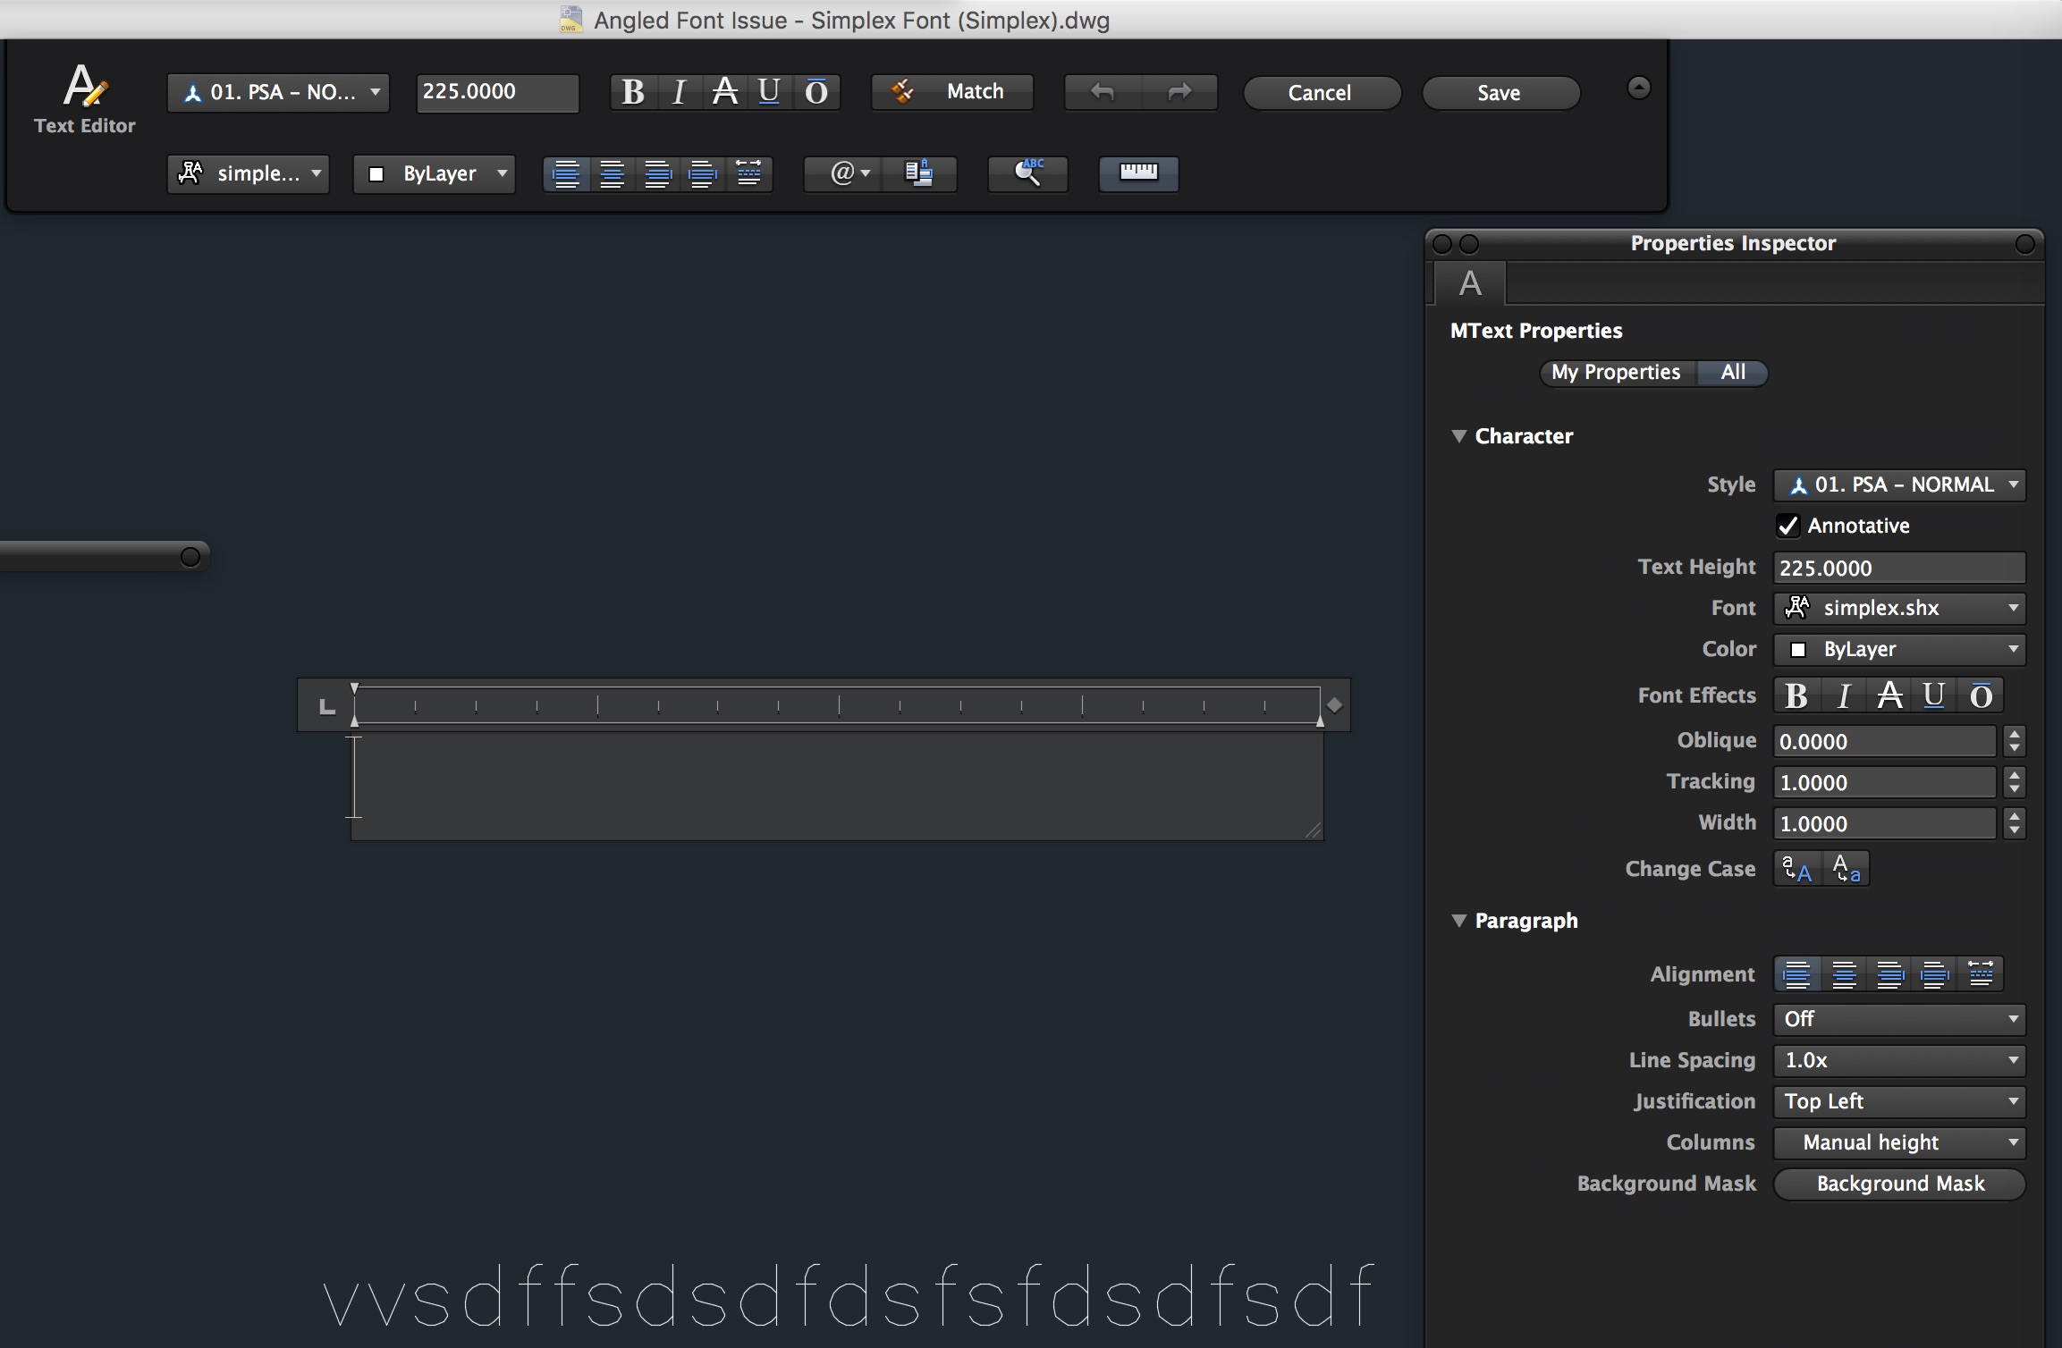Select the uppercase change case icon

(x=1796, y=868)
